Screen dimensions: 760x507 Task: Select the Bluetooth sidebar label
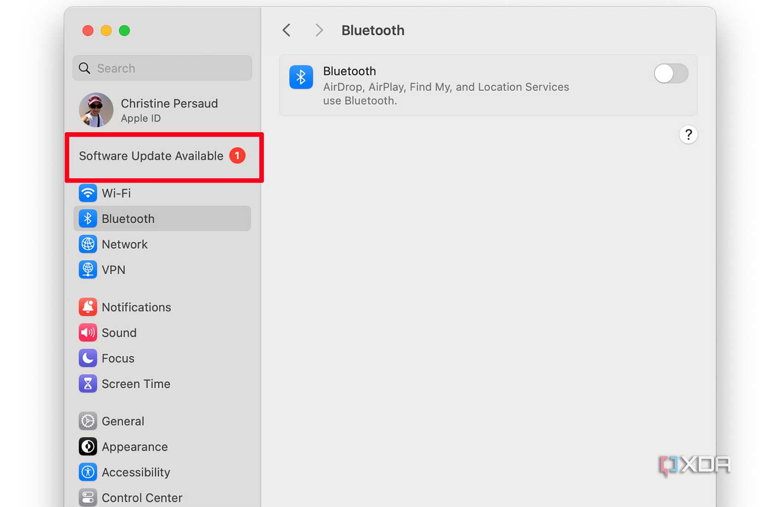(128, 219)
